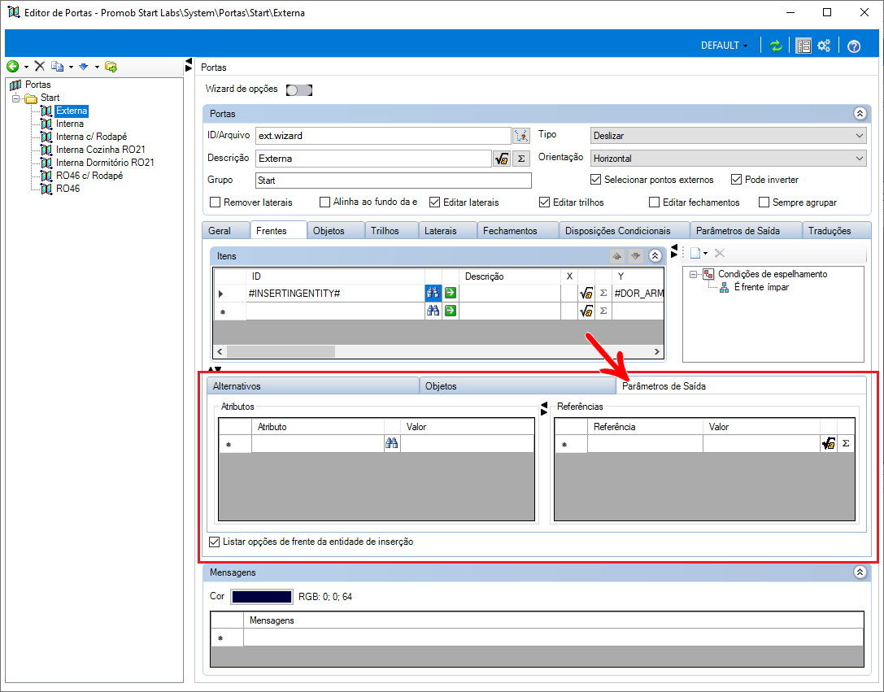The image size is (884, 692).
Task: Click the delete X icon above conditions tree
Action: [720, 253]
